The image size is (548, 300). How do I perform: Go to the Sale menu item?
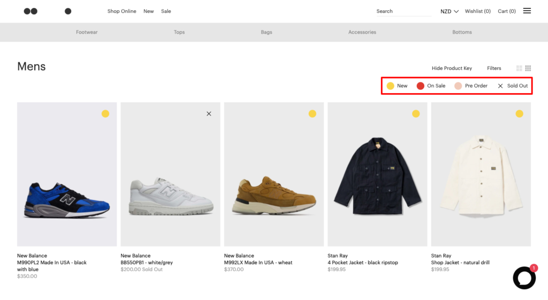tap(166, 11)
